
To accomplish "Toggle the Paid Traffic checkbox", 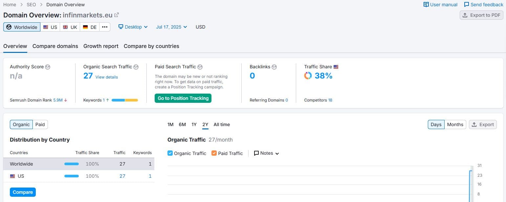I will [214, 153].
